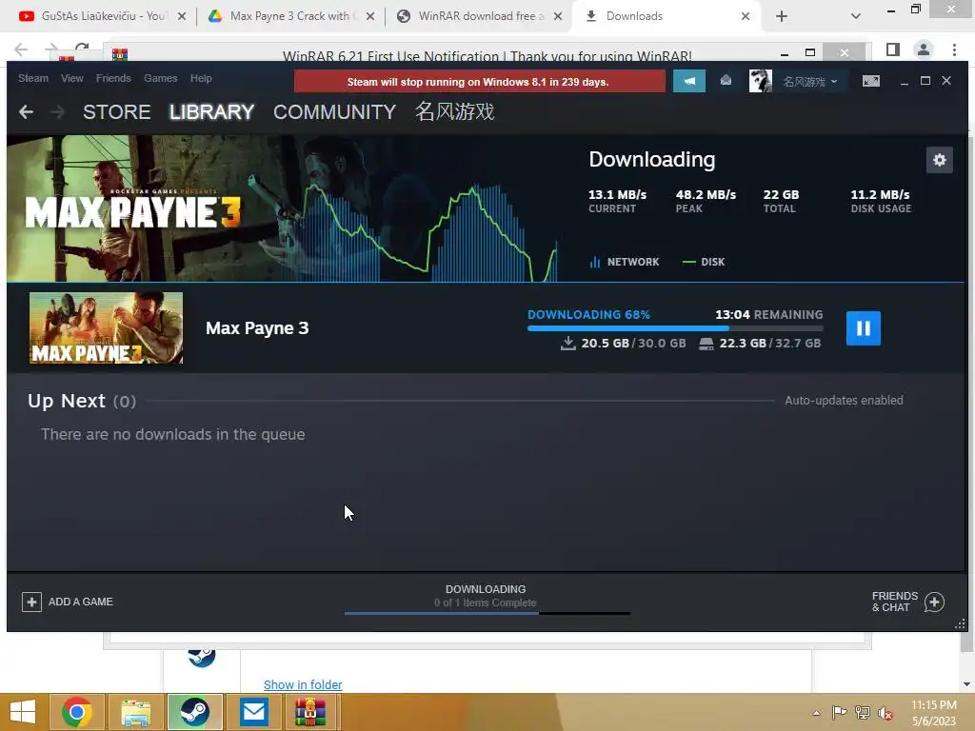The width and height of the screenshot is (975, 731).
Task: Open the Friends menu
Action: 113,78
